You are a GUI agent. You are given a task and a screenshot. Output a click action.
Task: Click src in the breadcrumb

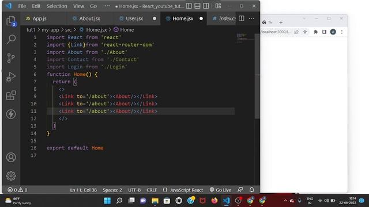[x=68, y=30]
